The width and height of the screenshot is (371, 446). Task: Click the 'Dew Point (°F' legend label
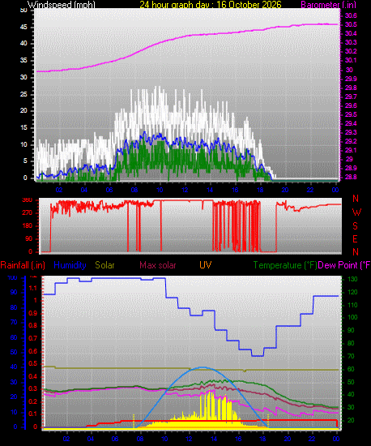click(x=344, y=265)
